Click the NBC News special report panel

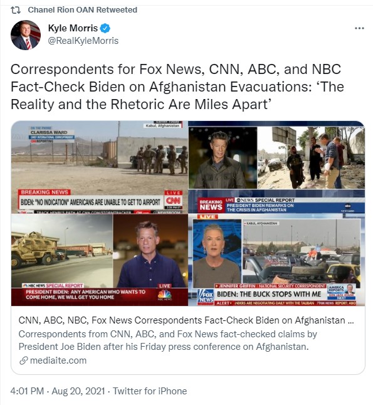[x=100, y=260]
